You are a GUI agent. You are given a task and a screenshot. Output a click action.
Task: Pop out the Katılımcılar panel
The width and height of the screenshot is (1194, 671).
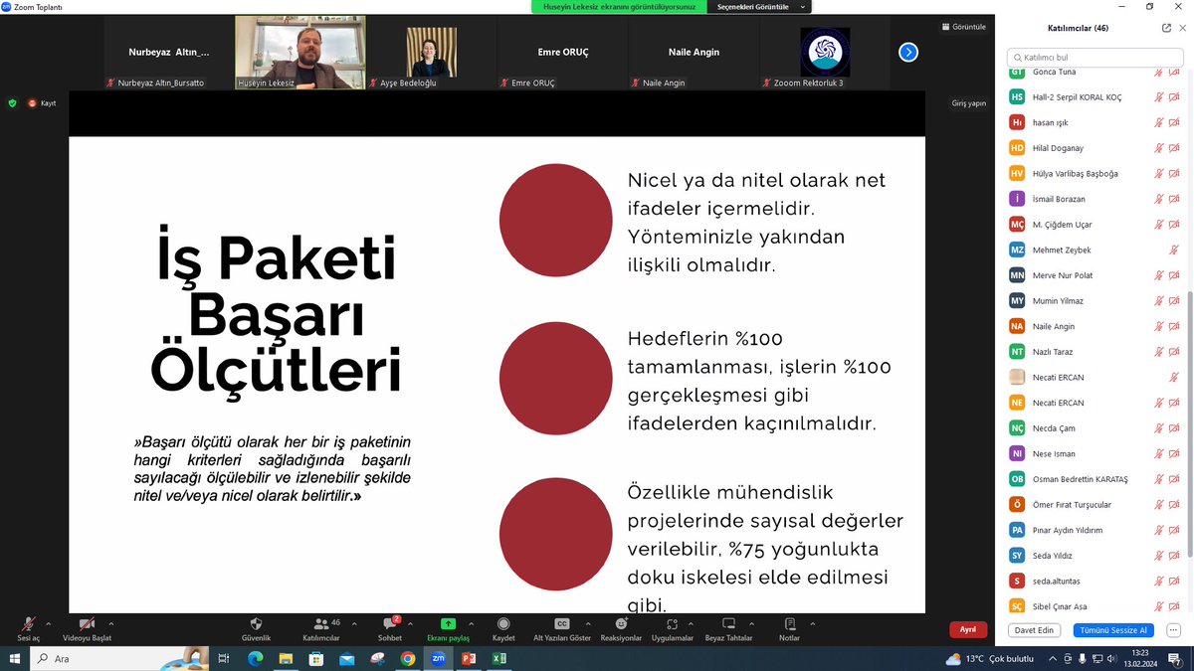click(1165, 28)
